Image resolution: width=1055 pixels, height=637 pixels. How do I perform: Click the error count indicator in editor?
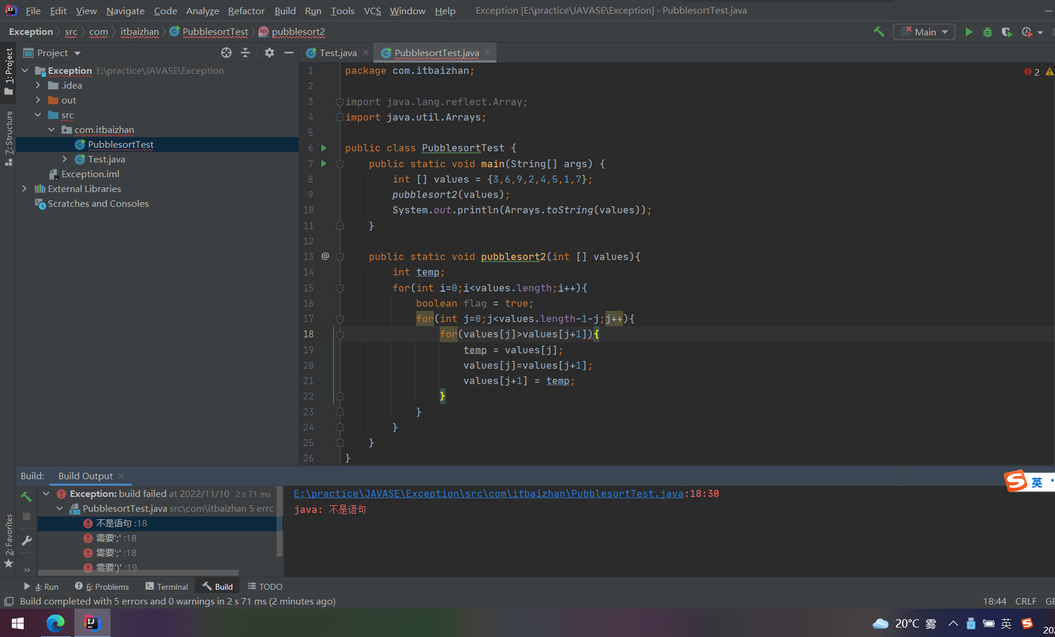pos(1032,71)
